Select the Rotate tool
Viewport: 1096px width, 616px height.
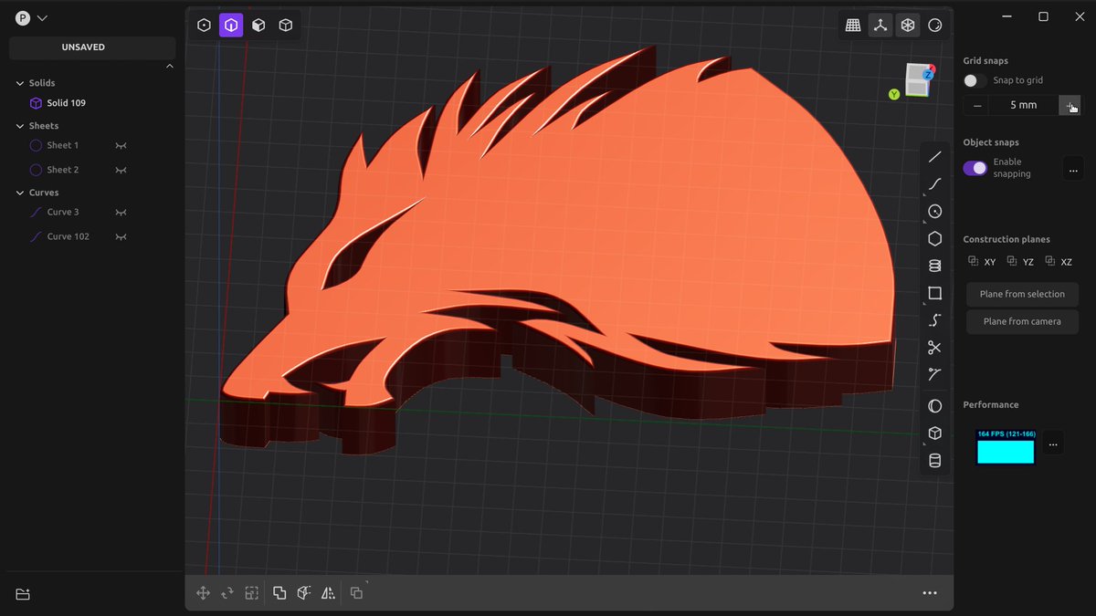[227, 592]
